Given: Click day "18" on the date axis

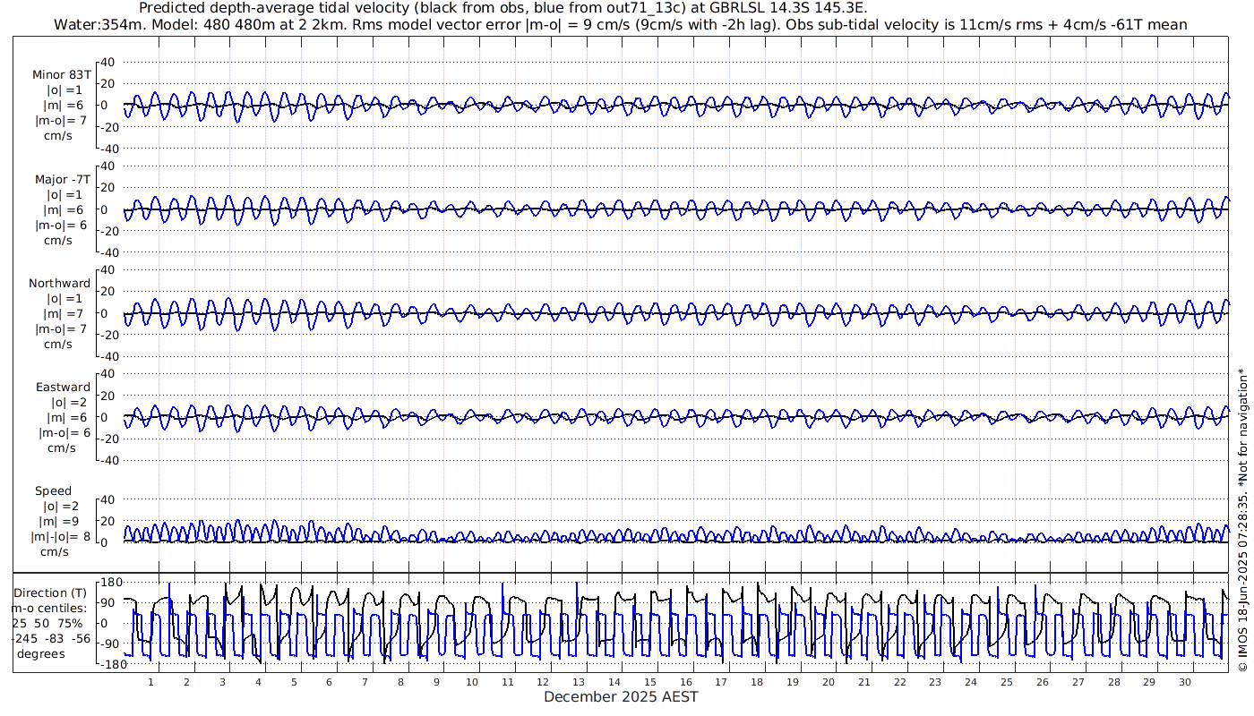Looking at the screenshot, I should coord(757,682).
